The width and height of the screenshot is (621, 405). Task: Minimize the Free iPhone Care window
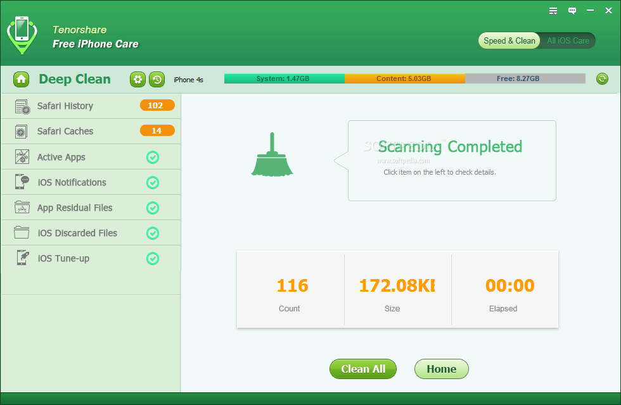[x=590, y=11]
